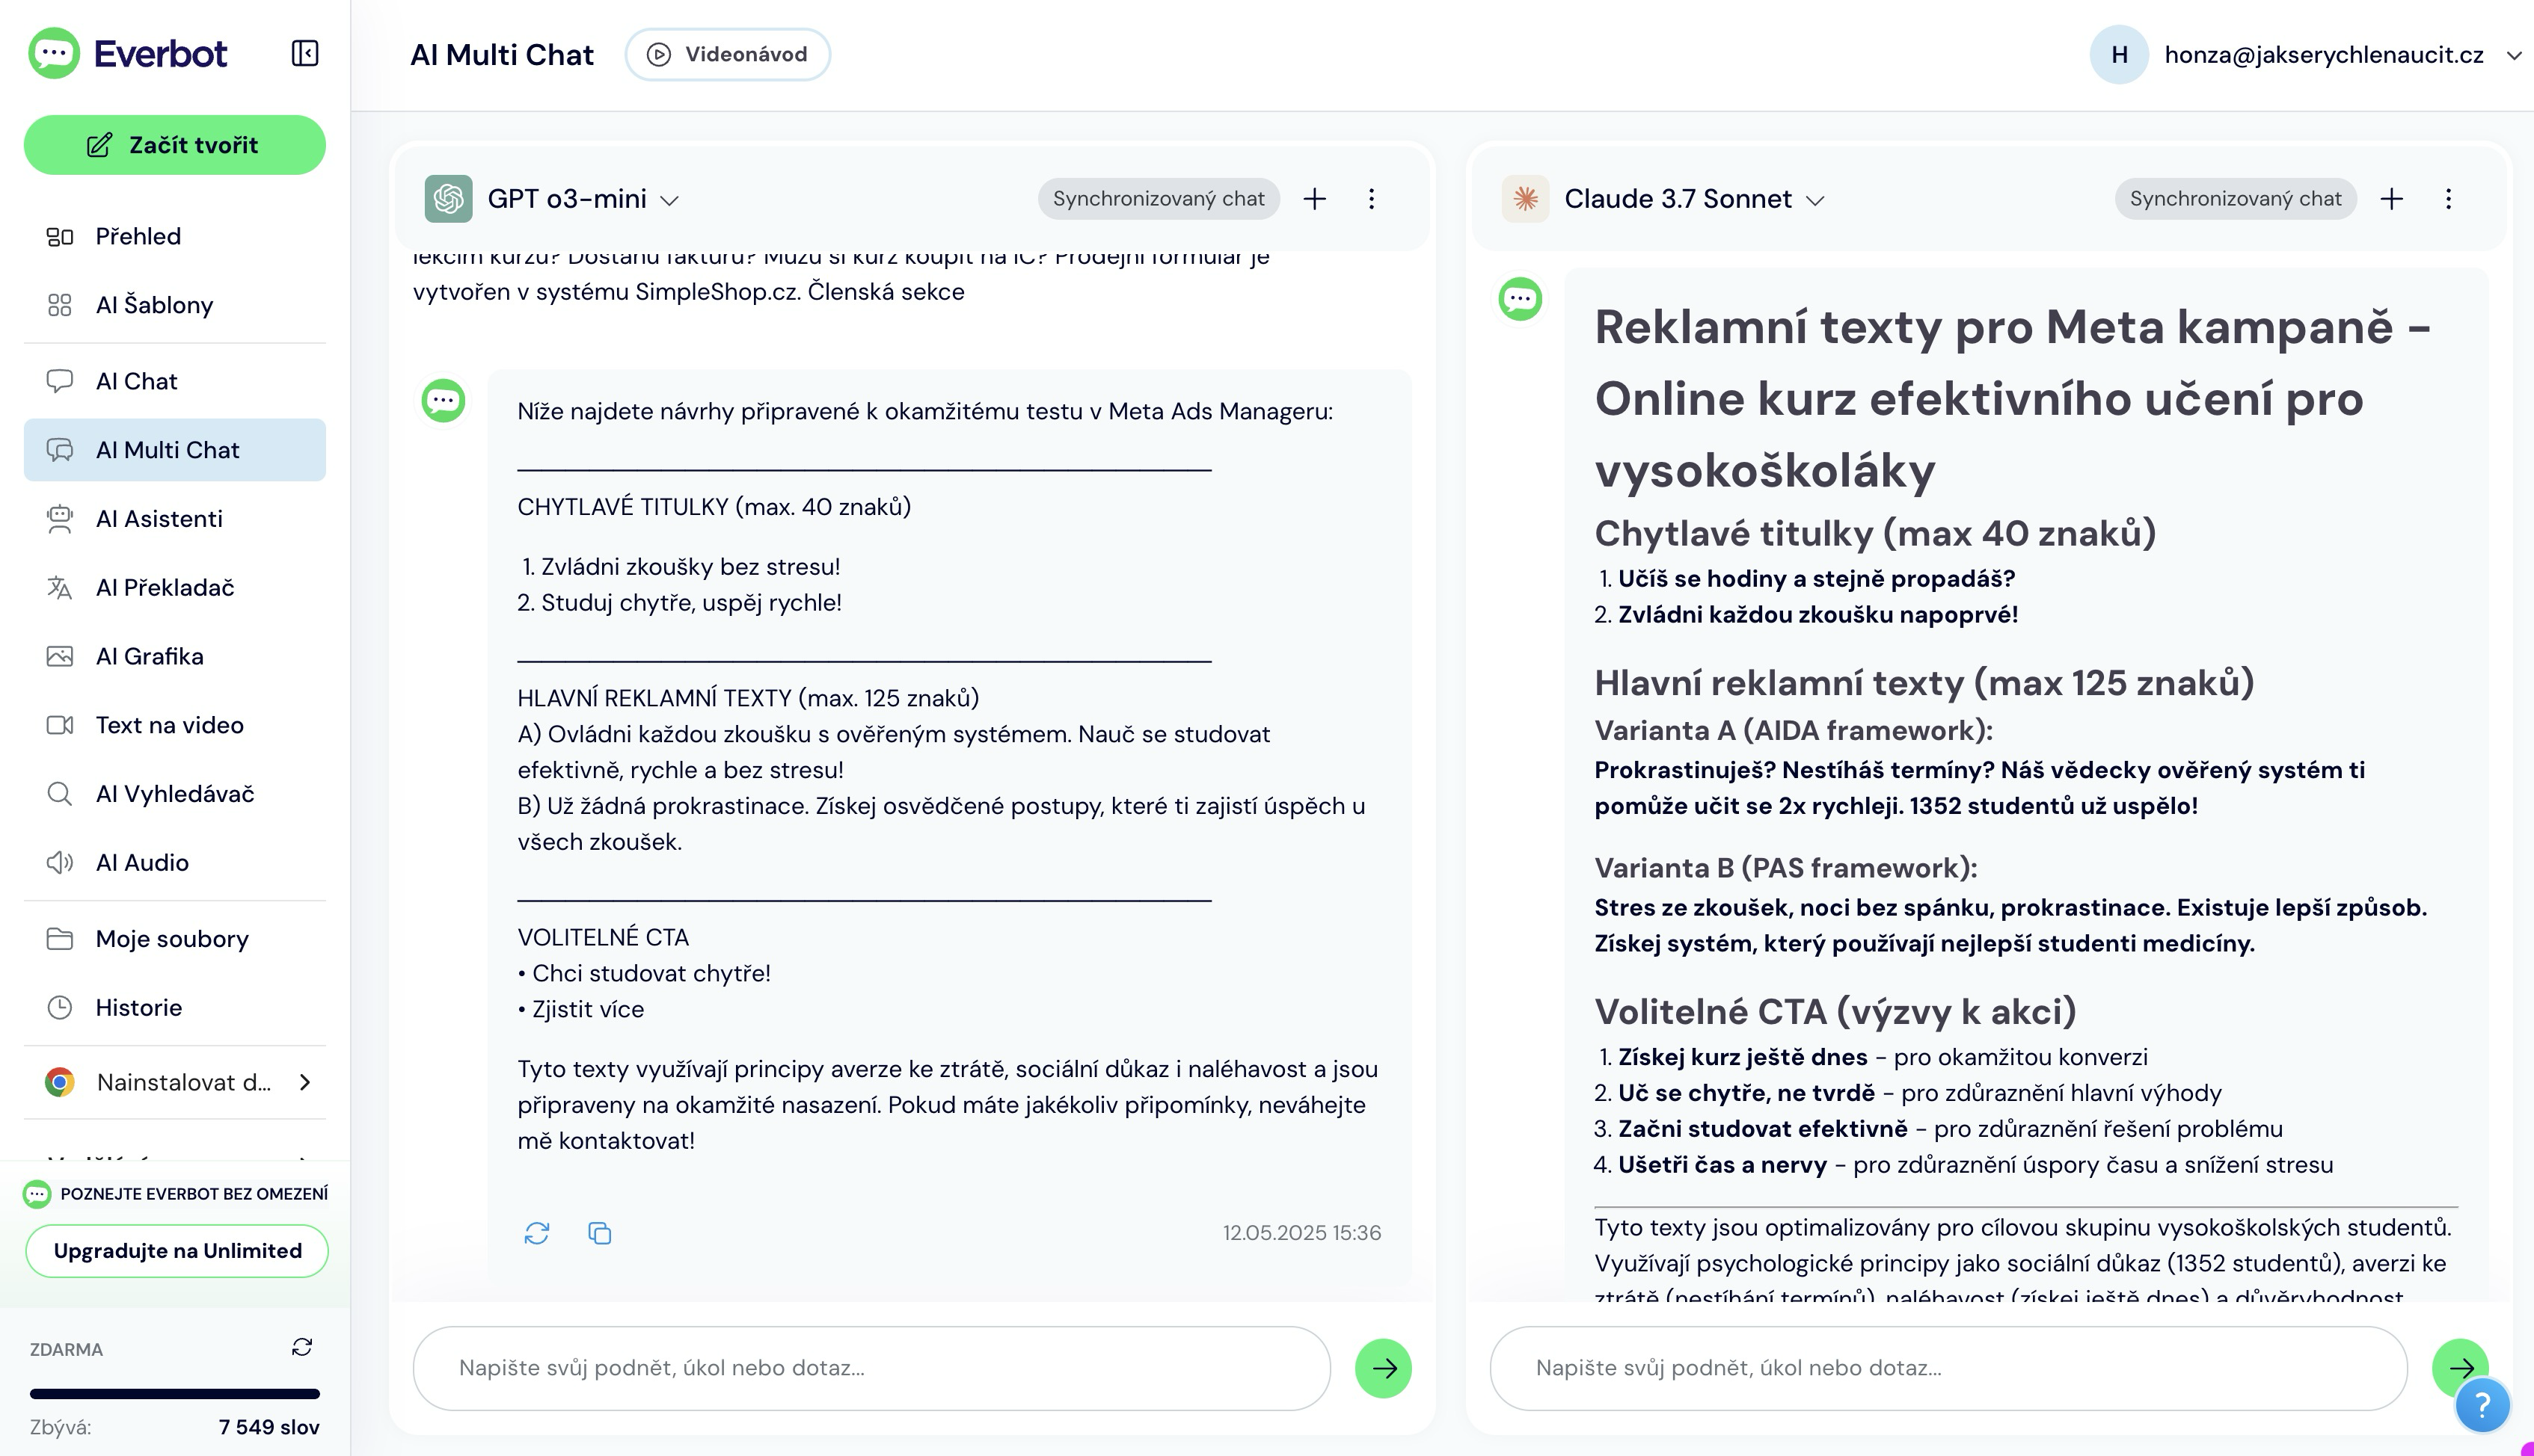Click 'Varianta B (PAS framework):' heading
2534x1456 pixels.
click(1786, 868)
